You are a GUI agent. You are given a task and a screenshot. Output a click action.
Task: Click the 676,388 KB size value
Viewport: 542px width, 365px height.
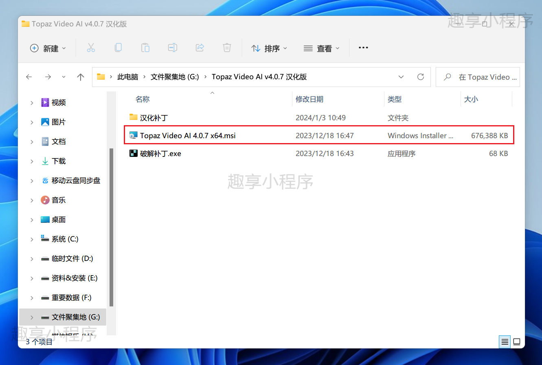click(x=489, y=136)
